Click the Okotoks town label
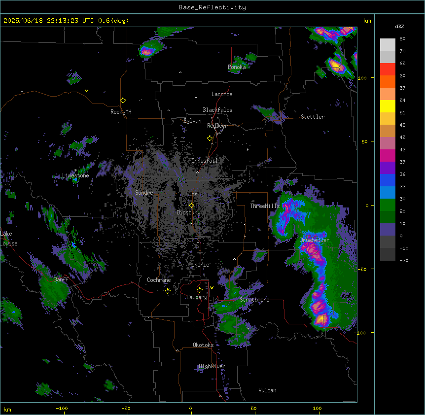This screenshot has height=415, width=425. [x=203, y=345]
